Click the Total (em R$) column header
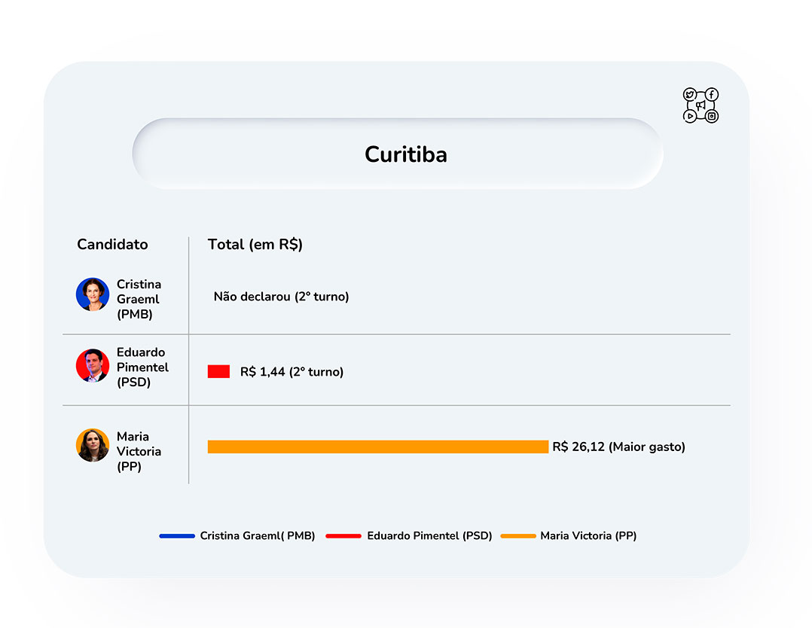This screenshot has height=628, width=812. tap(255, 245)
